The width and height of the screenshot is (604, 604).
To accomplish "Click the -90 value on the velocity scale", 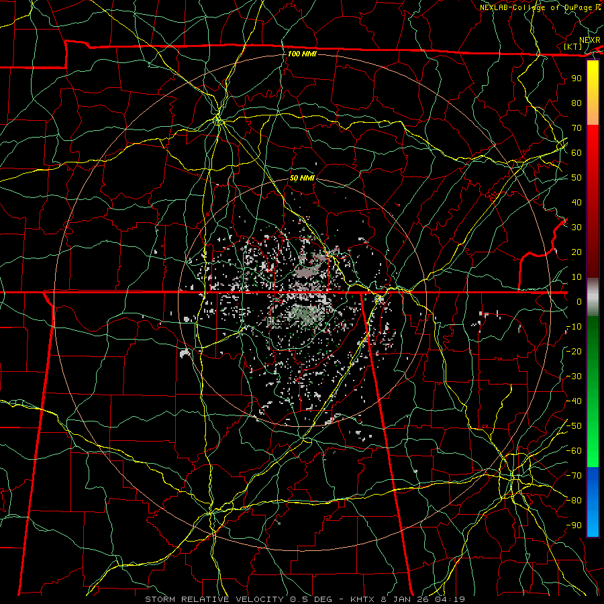I will (x=574, y=525).
